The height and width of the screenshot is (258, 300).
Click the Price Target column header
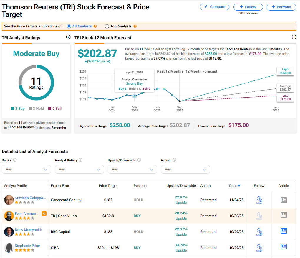(x=108, y=186)
